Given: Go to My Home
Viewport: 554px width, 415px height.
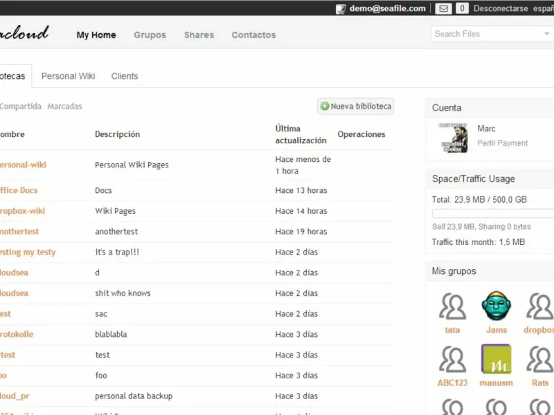Looking at the screenshot, I should point(96,35).
